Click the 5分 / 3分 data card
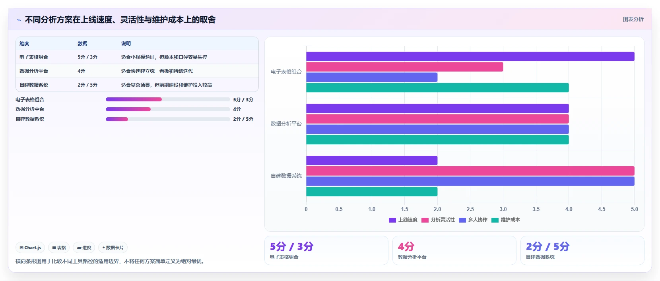This screenshot has width=660, height=281. tap(326, 250)
